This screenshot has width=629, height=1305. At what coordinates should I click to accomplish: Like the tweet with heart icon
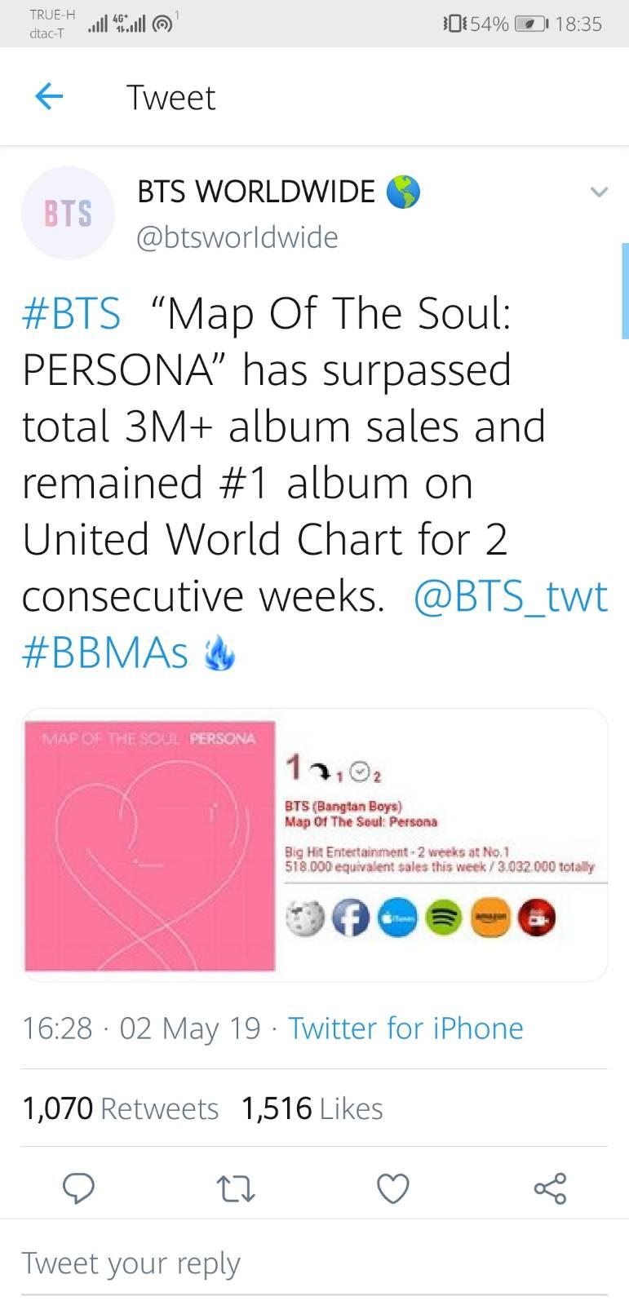coord(392,1188)
